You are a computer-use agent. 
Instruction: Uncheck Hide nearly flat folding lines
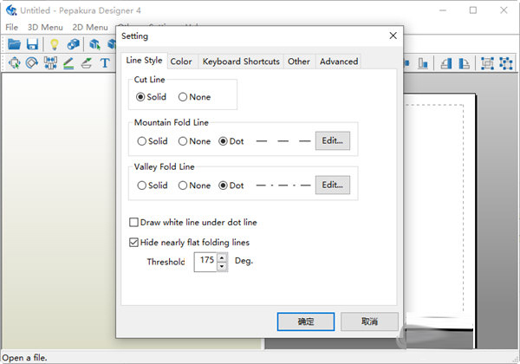coord(133,243)
